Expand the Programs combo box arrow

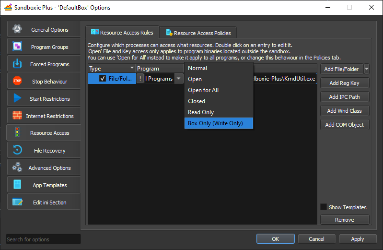(x=179, y=79)
